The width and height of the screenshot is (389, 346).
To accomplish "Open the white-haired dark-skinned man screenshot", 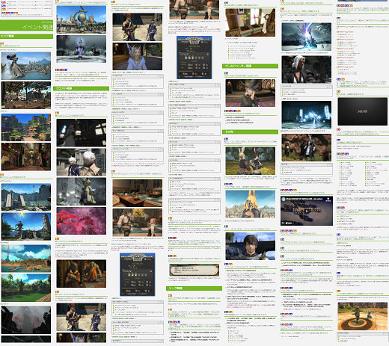I will (x=307, y=69).
